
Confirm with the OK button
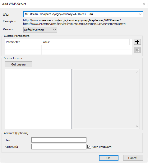(108, 158)
